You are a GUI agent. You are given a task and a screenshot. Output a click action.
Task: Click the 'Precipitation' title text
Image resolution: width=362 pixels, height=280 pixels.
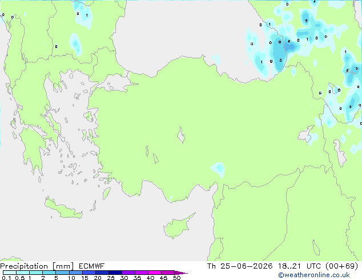tap(24, 266)
